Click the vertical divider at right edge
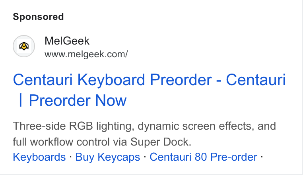The width and height of the screenshot is (303, 175). pos(302,87)
